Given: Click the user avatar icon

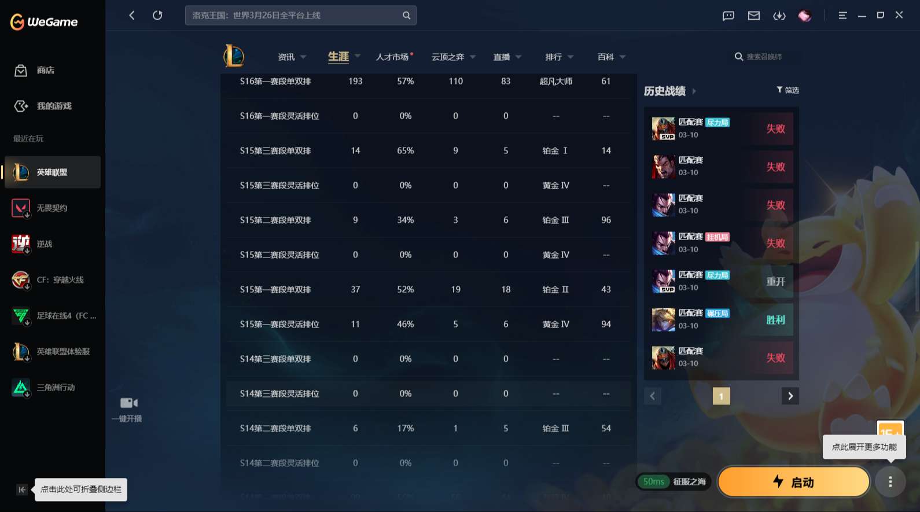Looking at the screenshot, I should pos(804,16).
